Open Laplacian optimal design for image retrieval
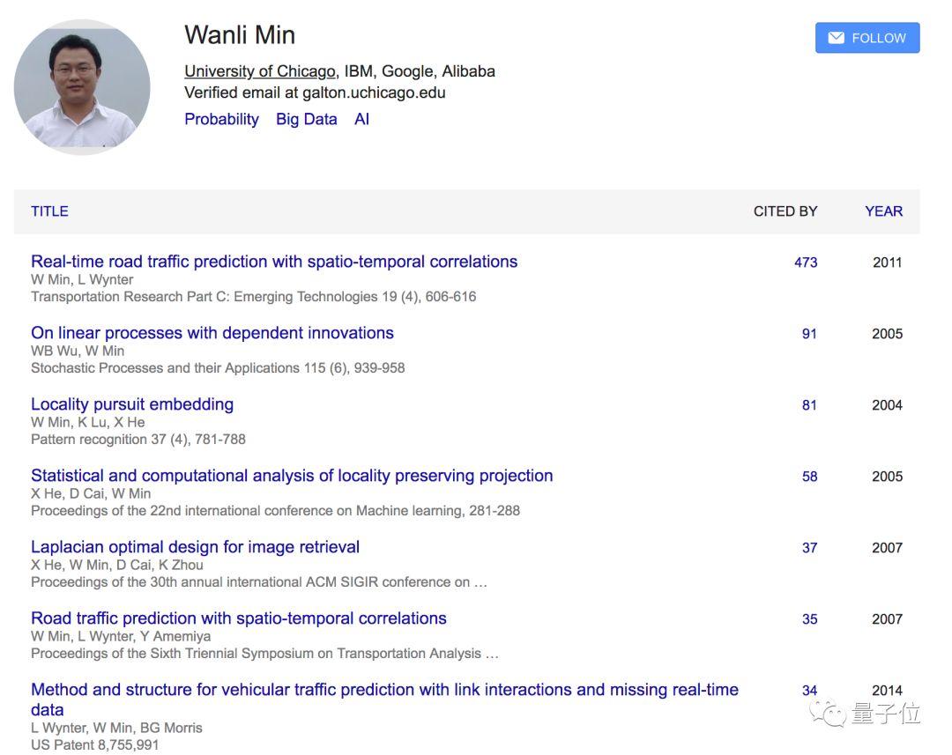952x755 pixels. 195,547
